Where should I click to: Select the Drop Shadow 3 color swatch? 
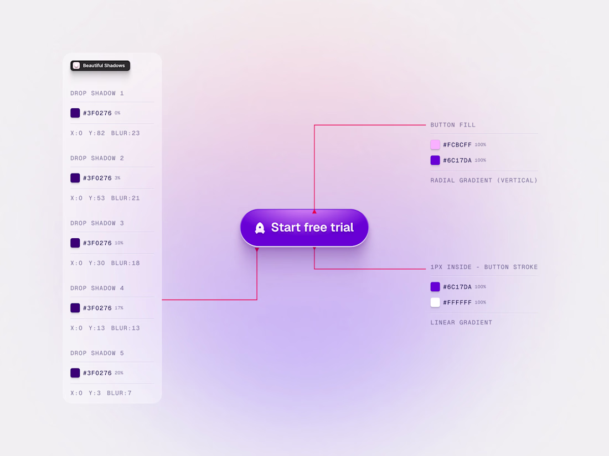pyautogui.click(x=75, y=243)
